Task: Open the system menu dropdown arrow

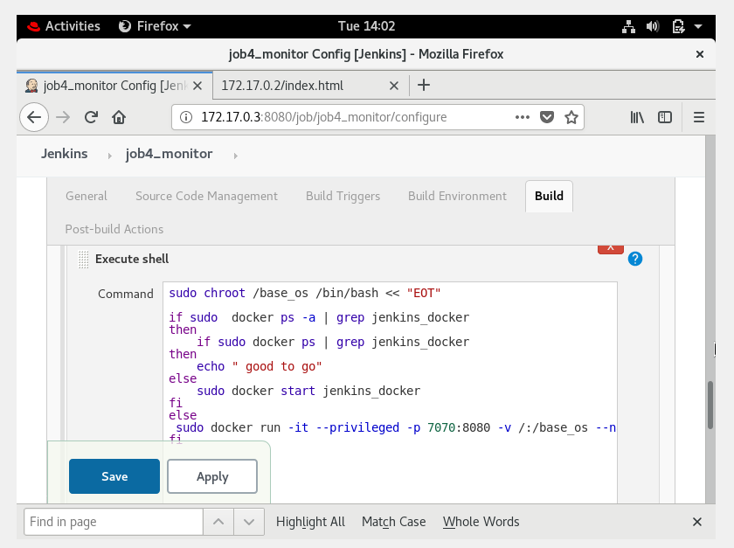Action: (698, 27)
